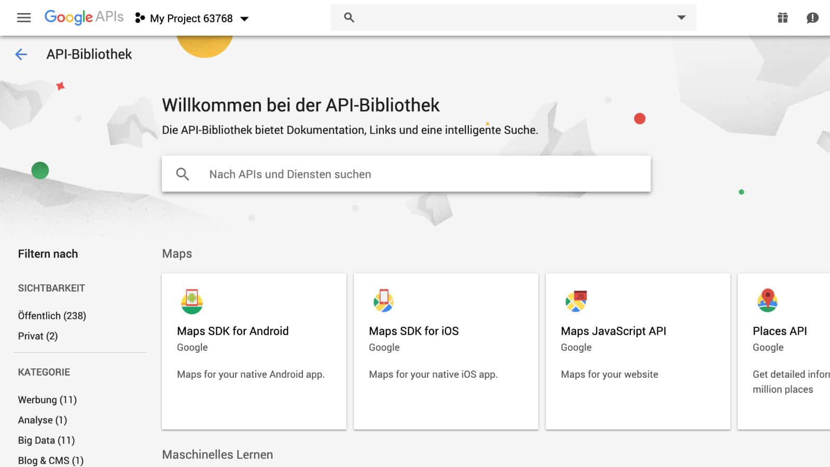Open the Maps SDK for Android card title
This screenshot has height=467, width=830.
(x=233, y=331)
